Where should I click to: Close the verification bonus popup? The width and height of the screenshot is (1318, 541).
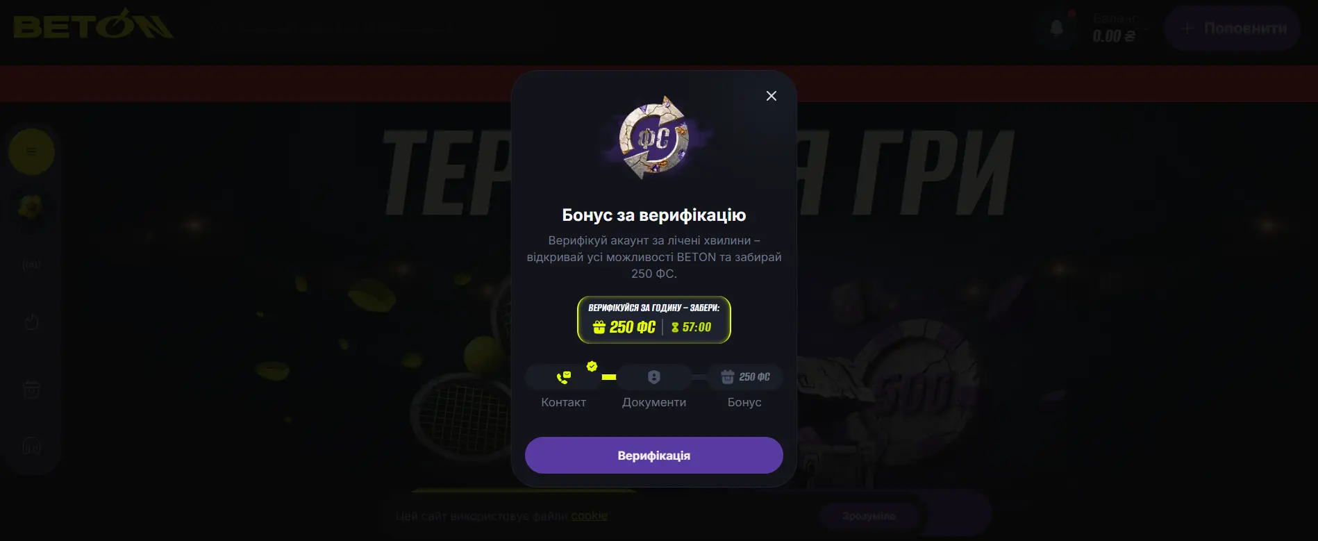click(x=771, y=96)
